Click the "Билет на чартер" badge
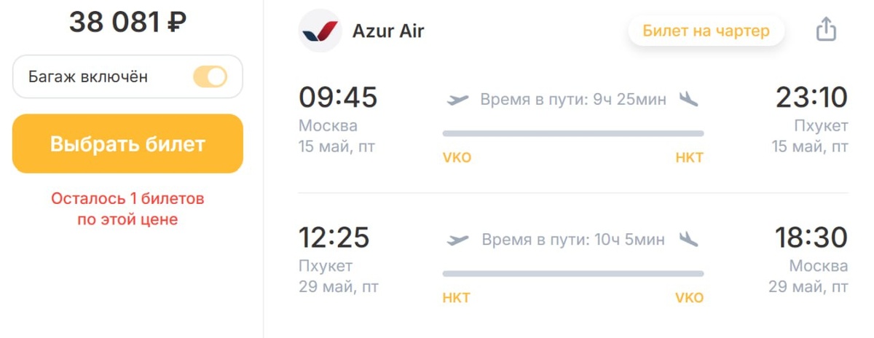Image resolution: width=874 pixels, height=338 pixels. [x=706, y=31]
